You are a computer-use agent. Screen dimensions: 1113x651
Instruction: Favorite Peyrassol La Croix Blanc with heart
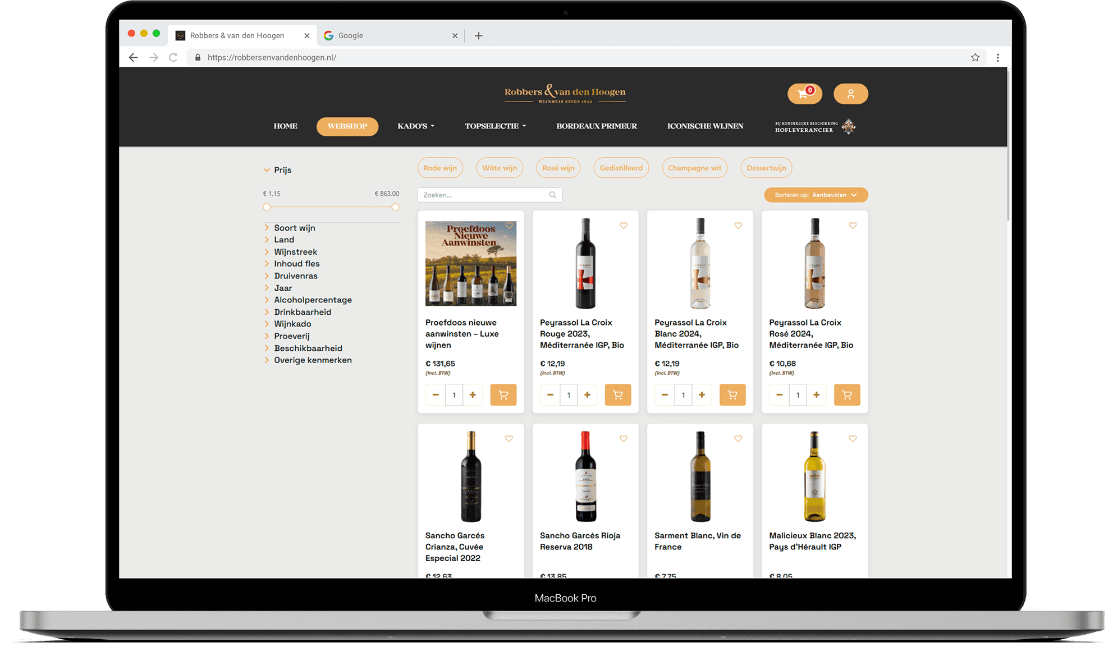coord(738,226)
